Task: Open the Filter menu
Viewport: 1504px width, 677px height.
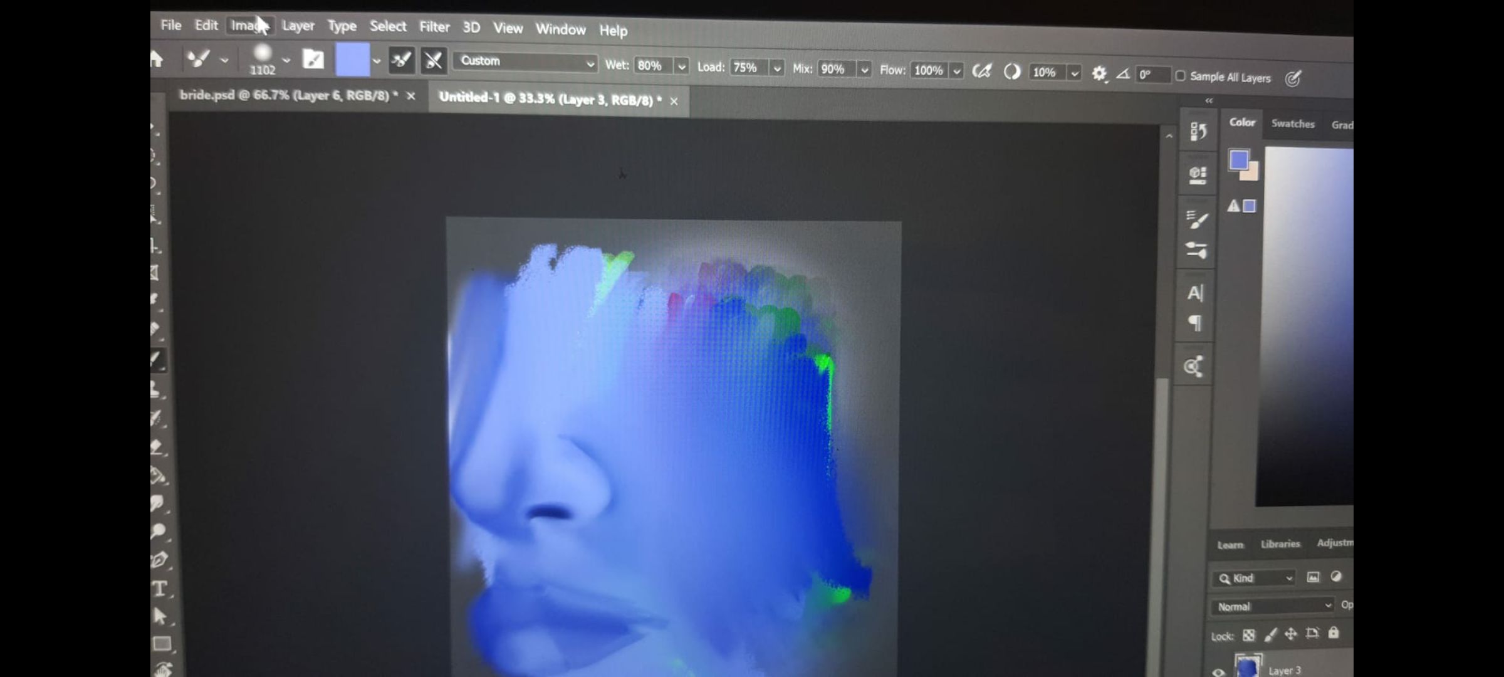Action: 434,27
